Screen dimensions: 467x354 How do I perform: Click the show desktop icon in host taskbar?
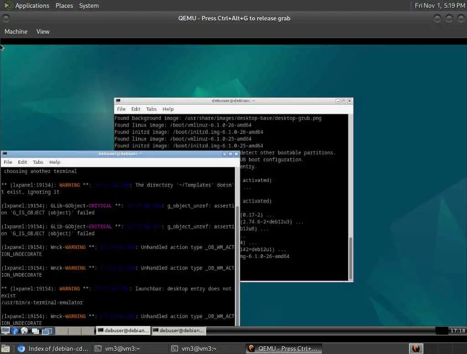point(5,349)
